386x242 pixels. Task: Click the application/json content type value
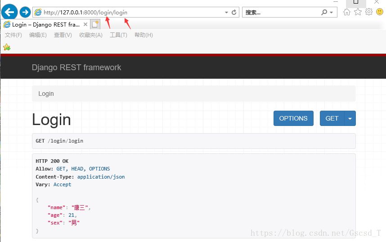[x=101, y=177]
